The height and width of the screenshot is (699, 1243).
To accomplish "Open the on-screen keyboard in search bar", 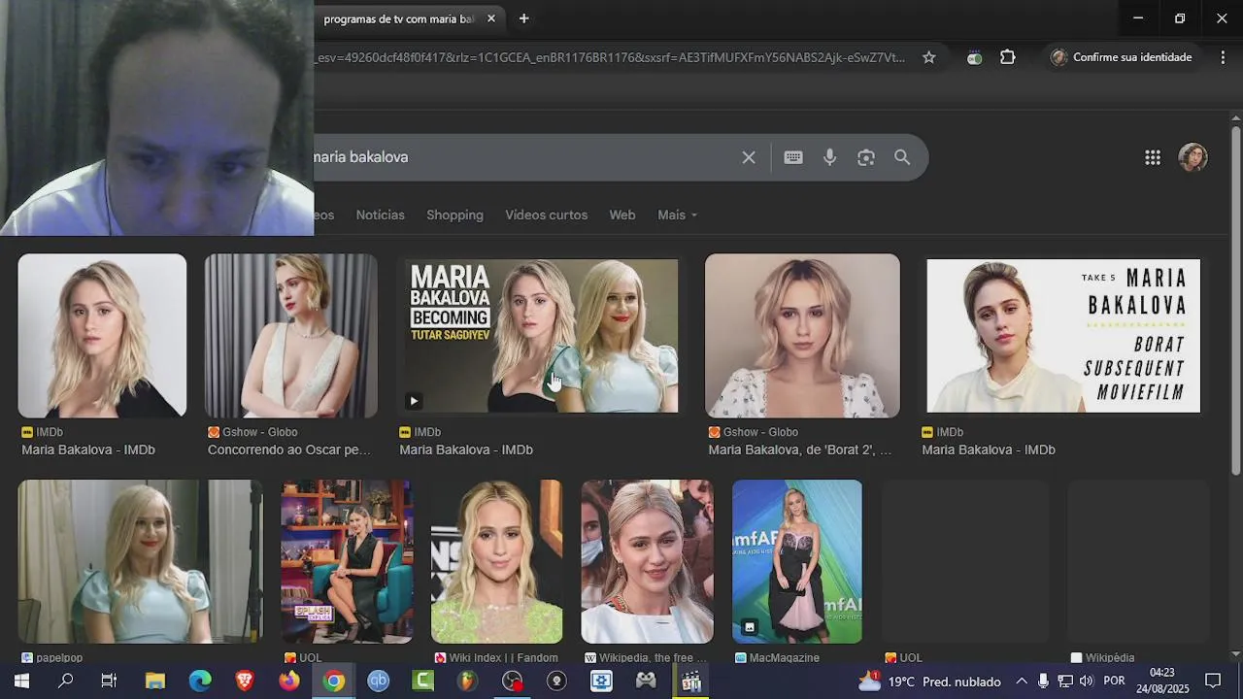I will pyautogui.click(x=793, y=157).
